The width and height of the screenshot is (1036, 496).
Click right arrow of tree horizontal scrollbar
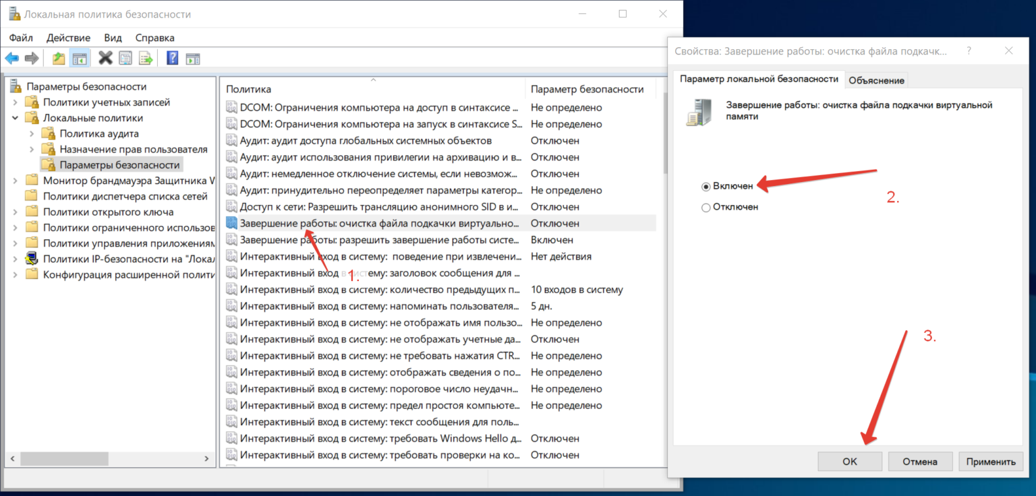coord(206,458)
